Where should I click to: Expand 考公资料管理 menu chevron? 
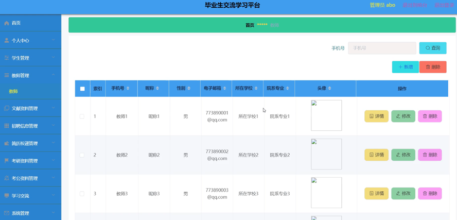coord(54,178)
